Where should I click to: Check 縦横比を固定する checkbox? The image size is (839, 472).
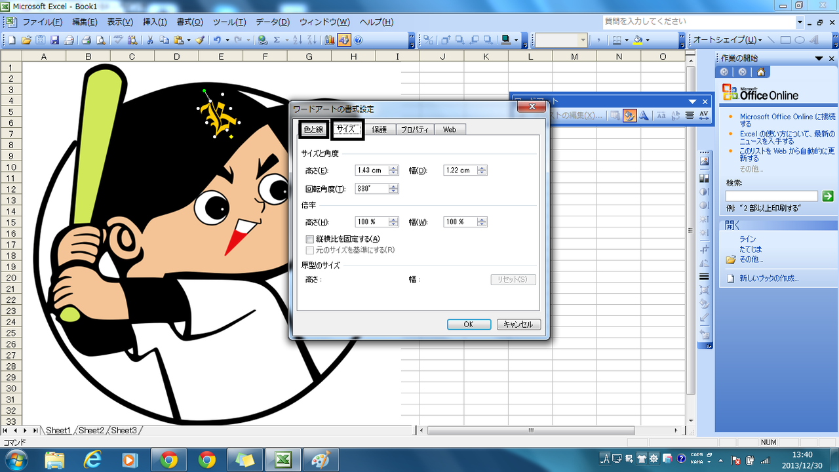coord(310,239)
